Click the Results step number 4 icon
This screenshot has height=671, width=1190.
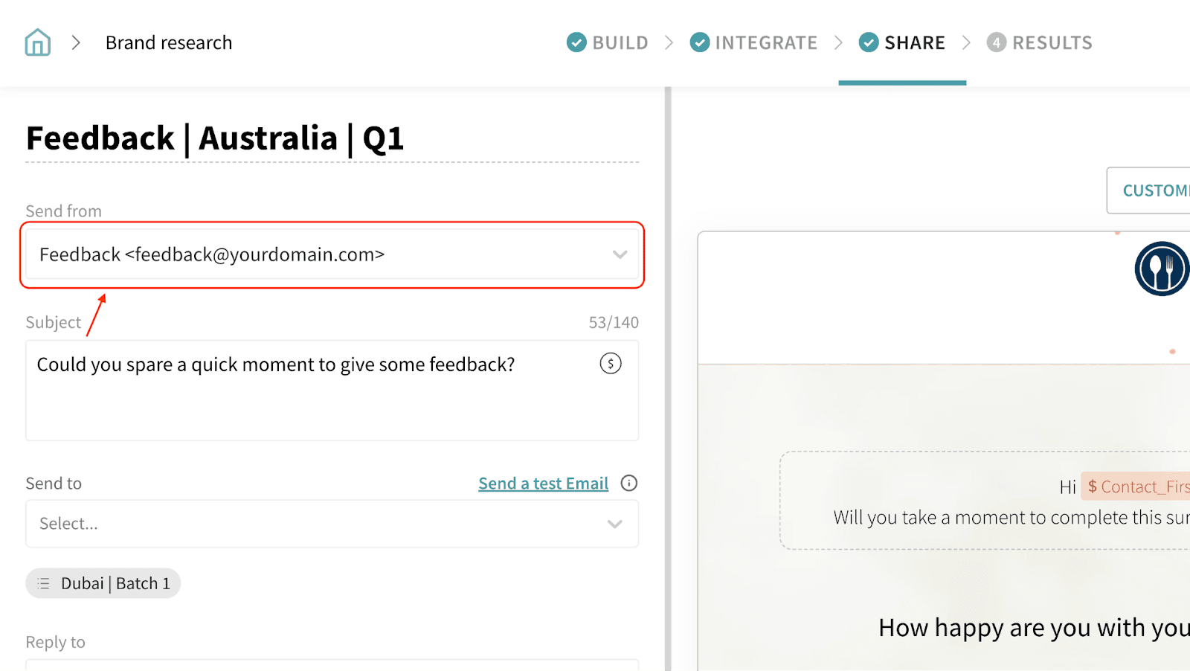[996, 42]
